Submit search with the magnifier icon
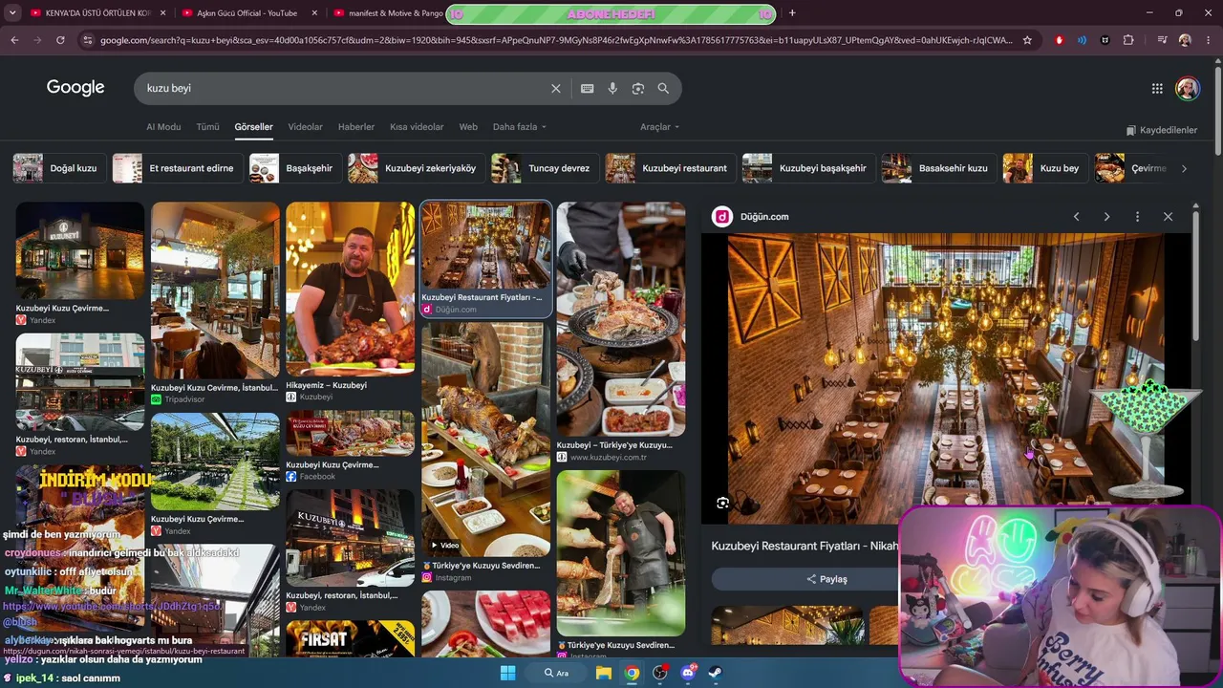 click(663, 88)
